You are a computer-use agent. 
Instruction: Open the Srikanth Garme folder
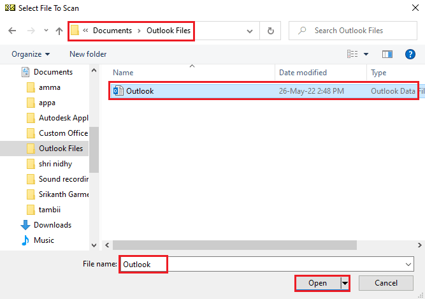[x=64, y=194]
